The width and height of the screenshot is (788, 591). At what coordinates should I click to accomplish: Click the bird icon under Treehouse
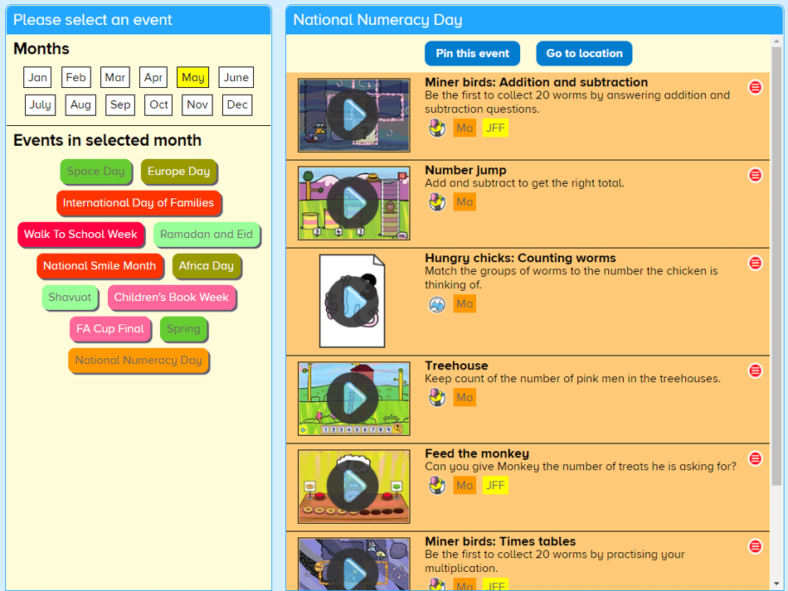[x=436, y=398]
